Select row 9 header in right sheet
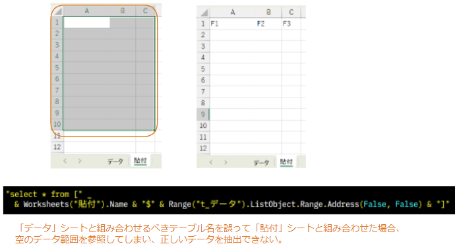The height and width of the screenshot is (246, 455). coord(203,114)
